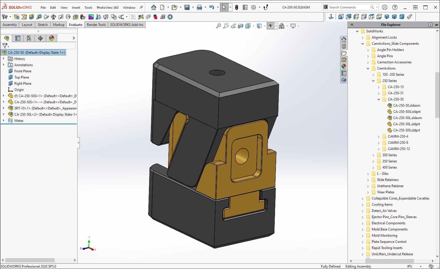Click the Section Properties icon

[x=61, y=17]
